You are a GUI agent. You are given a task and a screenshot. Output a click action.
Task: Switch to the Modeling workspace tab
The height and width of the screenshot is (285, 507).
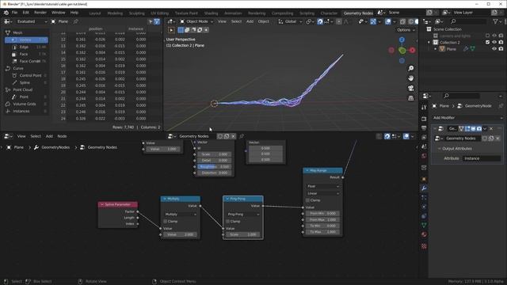tap(115, 13)
